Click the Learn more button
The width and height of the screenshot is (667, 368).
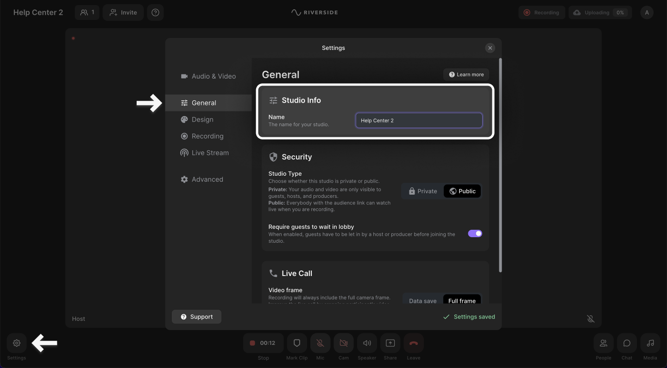(466, 74)
